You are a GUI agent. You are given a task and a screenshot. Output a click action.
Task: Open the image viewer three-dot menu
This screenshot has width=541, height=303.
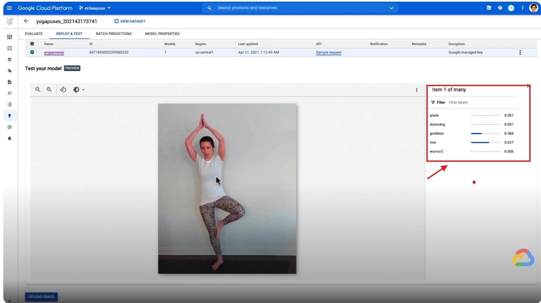(x=417, y=90)
